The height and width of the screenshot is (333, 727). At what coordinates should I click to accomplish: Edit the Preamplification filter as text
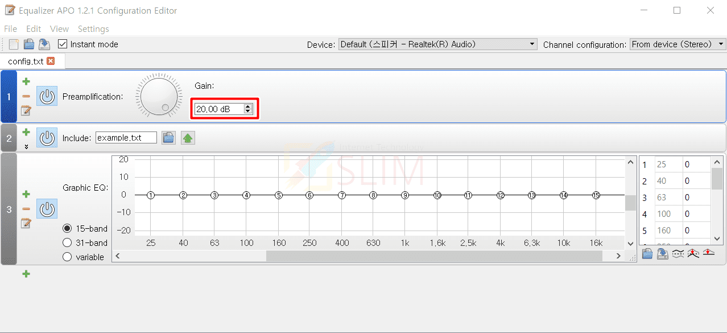tap(26, 110)
